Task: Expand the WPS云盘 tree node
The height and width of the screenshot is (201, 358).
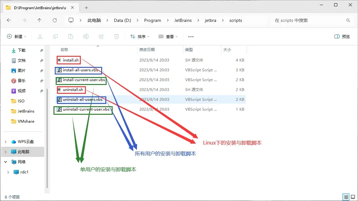Action: (x=5, y=142)
